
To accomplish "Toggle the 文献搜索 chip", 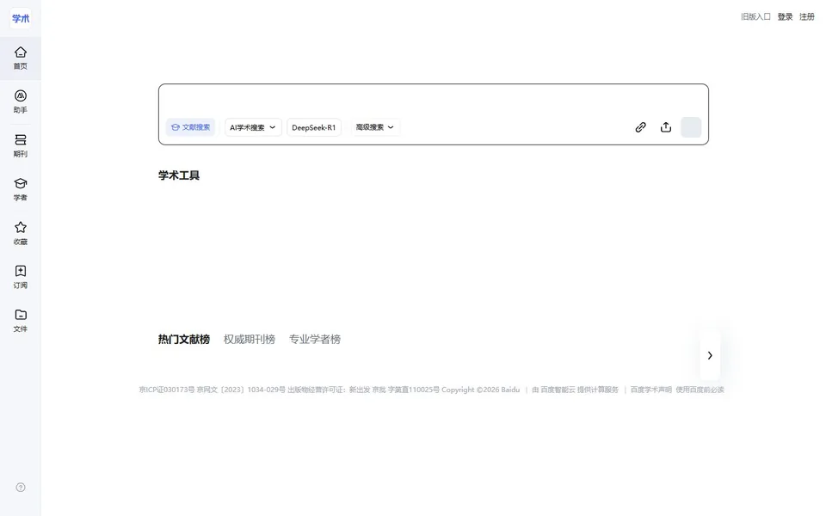I will click(x=190, y=127).
